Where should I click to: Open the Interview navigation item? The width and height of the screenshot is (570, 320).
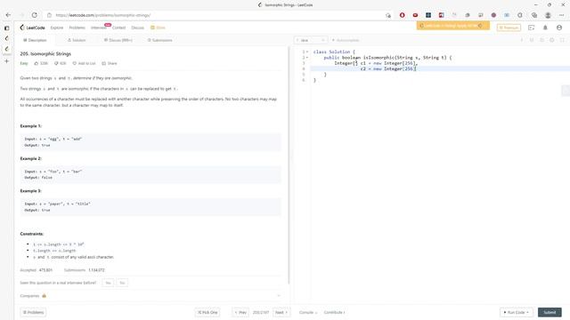[x=99, y=28]
